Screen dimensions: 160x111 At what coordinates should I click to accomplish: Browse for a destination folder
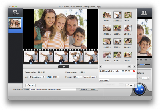click(84, 89)
